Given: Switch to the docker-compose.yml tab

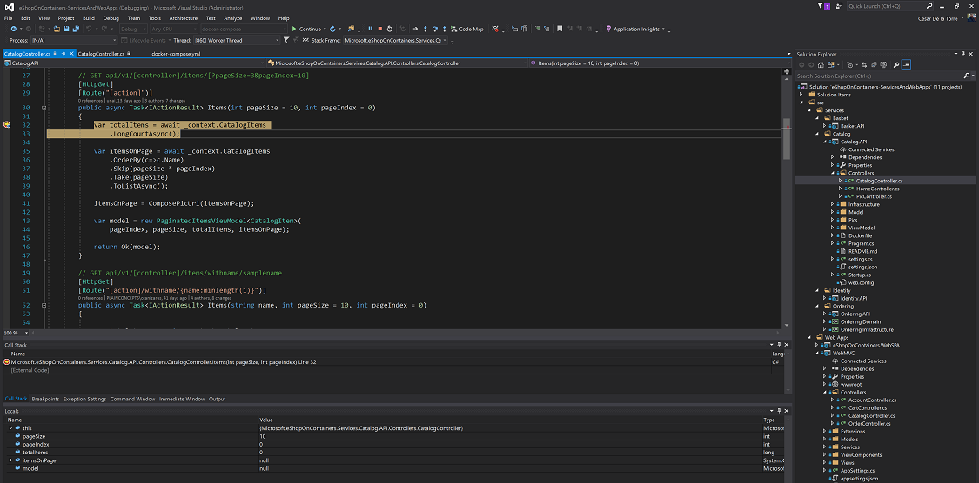Looking at the screenshot, I should coord(176,54).
